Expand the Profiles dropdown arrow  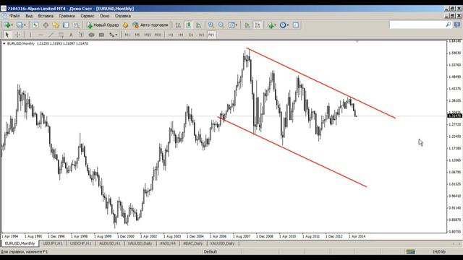[x=25, y=25]
